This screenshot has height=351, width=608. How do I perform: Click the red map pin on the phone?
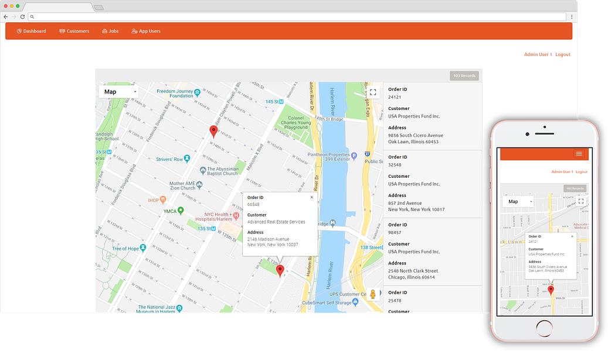coord(551,290)
